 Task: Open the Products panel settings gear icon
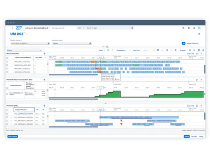[44, 106]
